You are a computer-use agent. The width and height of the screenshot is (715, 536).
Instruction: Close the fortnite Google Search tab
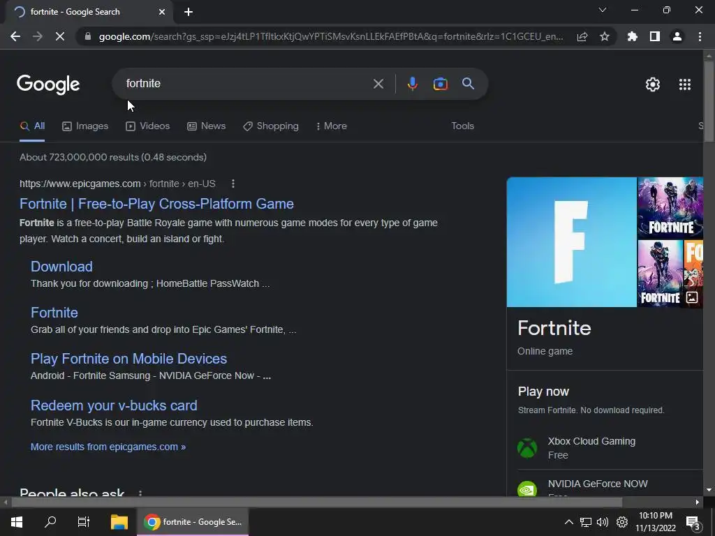coord(162,12)
